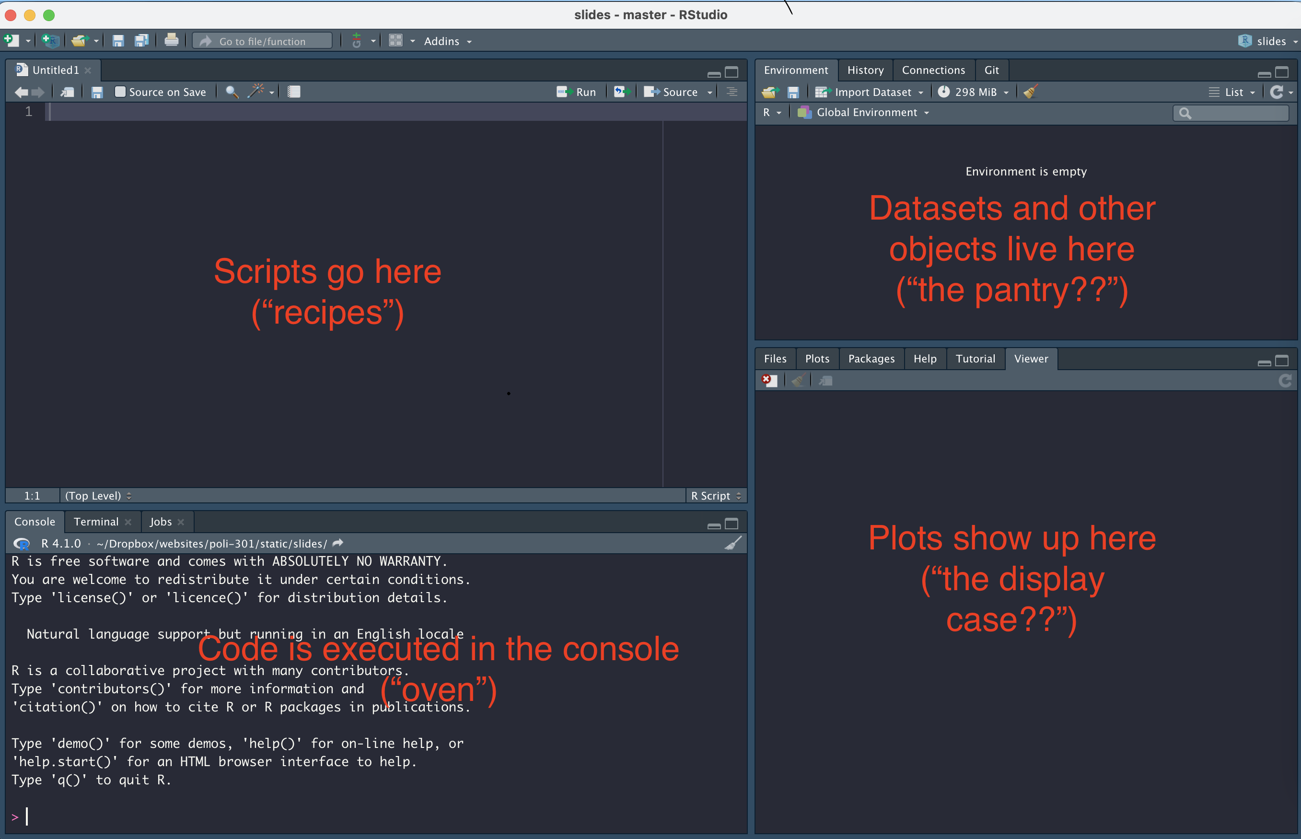The width and height of the screenshot is (1301, 839).
Task: Click the code tools magic wand icon
Action: (256, 92)
